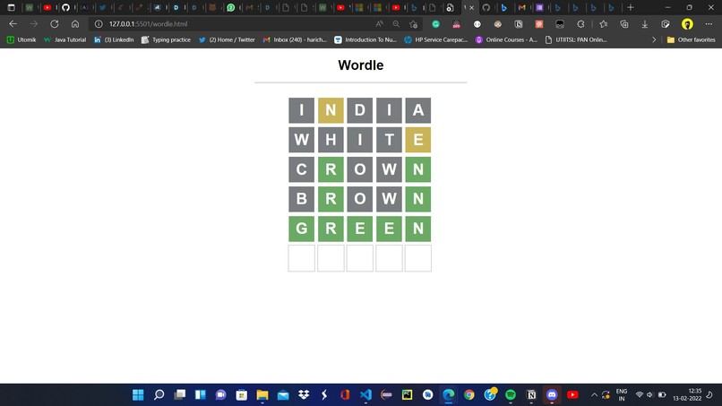The width and height of the screenshot is (722, 406).
Task: Open the tab actions menu
Action: click(11, 7)
